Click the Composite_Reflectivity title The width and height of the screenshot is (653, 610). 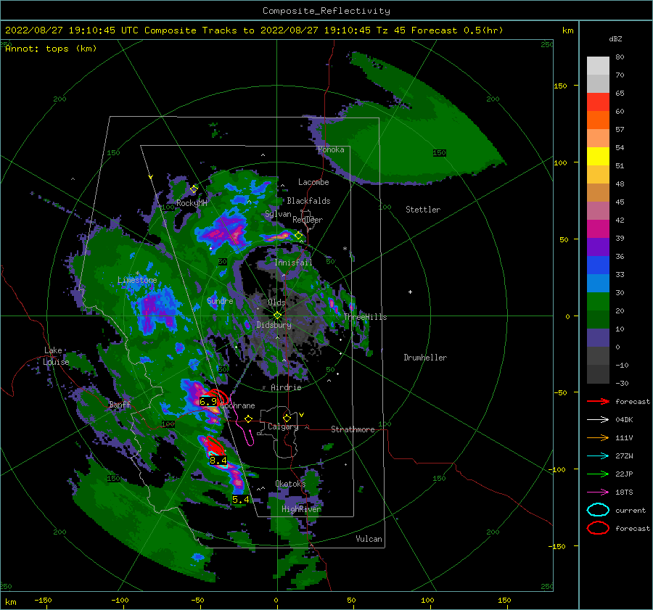tap(326, 11)
